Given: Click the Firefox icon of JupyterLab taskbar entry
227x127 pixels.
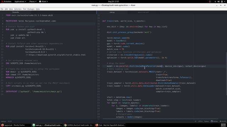Looking at the screenshot, I should point(2,125).
